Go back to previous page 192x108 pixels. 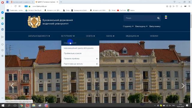tap(7, 6)
